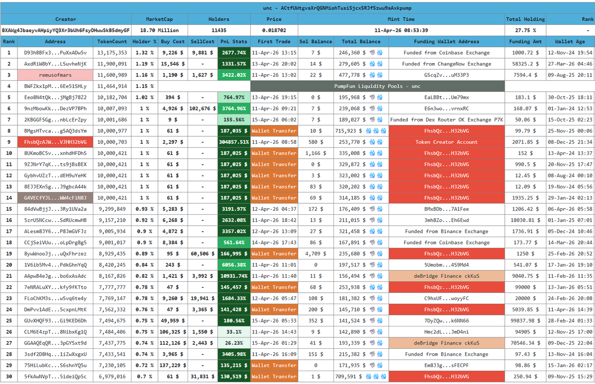Click the red address FhsbQzAJW...VJHH32bVG

tap(56, 142)
